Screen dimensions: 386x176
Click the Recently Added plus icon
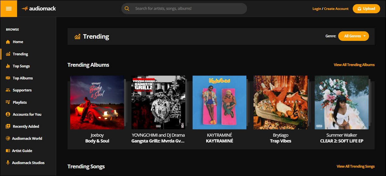pyautogui.click(x=8, y=126)
